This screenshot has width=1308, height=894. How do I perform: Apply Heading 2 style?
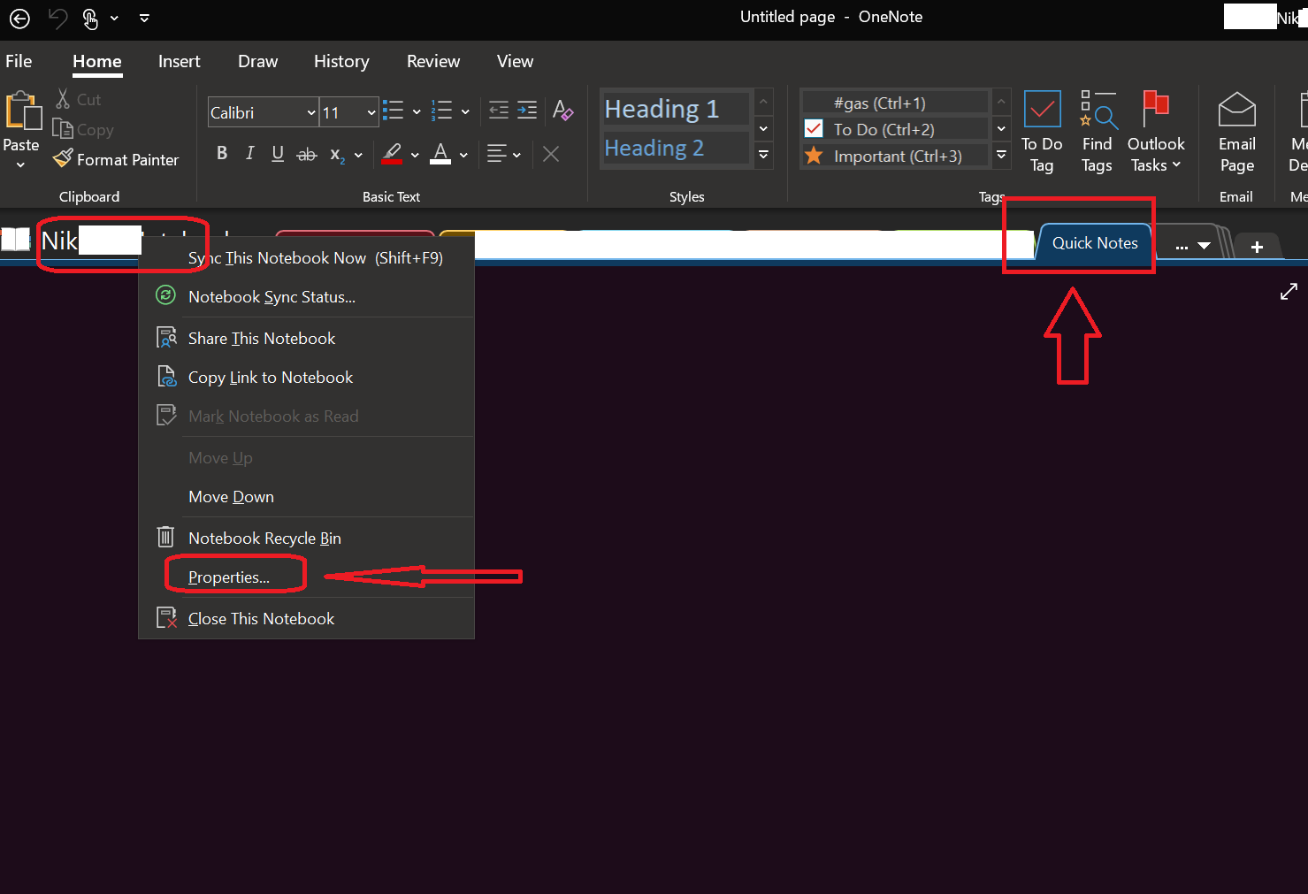(x=676, y=148)
